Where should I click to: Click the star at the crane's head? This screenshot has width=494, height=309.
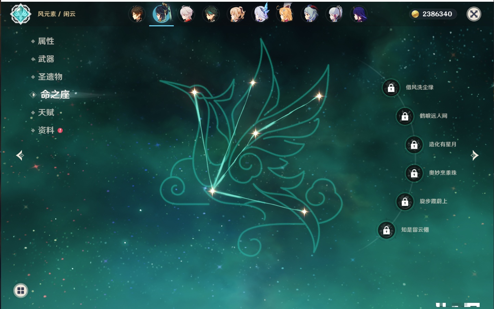194,92
